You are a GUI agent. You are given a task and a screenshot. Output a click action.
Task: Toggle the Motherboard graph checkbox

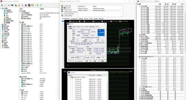point(70,21)
